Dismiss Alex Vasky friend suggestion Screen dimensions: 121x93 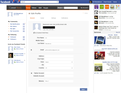pos(25,47)
